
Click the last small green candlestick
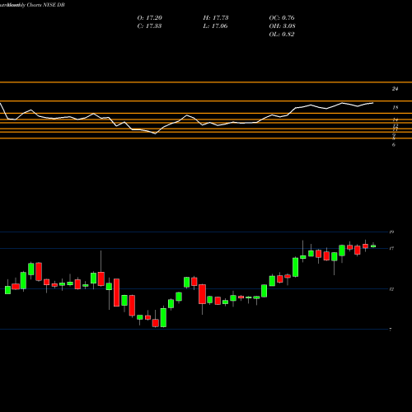[373, 246]
